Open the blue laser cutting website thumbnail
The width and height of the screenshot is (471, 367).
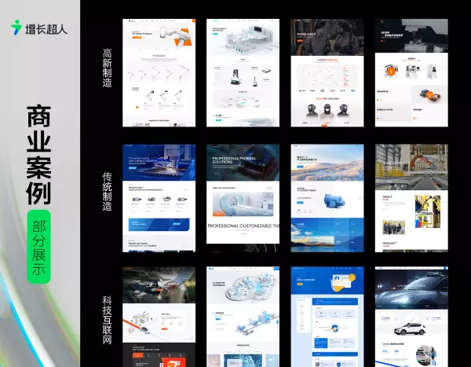tap(159, 198)
